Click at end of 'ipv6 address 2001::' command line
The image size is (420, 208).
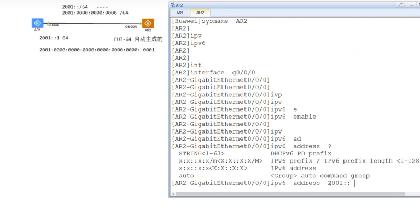(x=354, y=183)
